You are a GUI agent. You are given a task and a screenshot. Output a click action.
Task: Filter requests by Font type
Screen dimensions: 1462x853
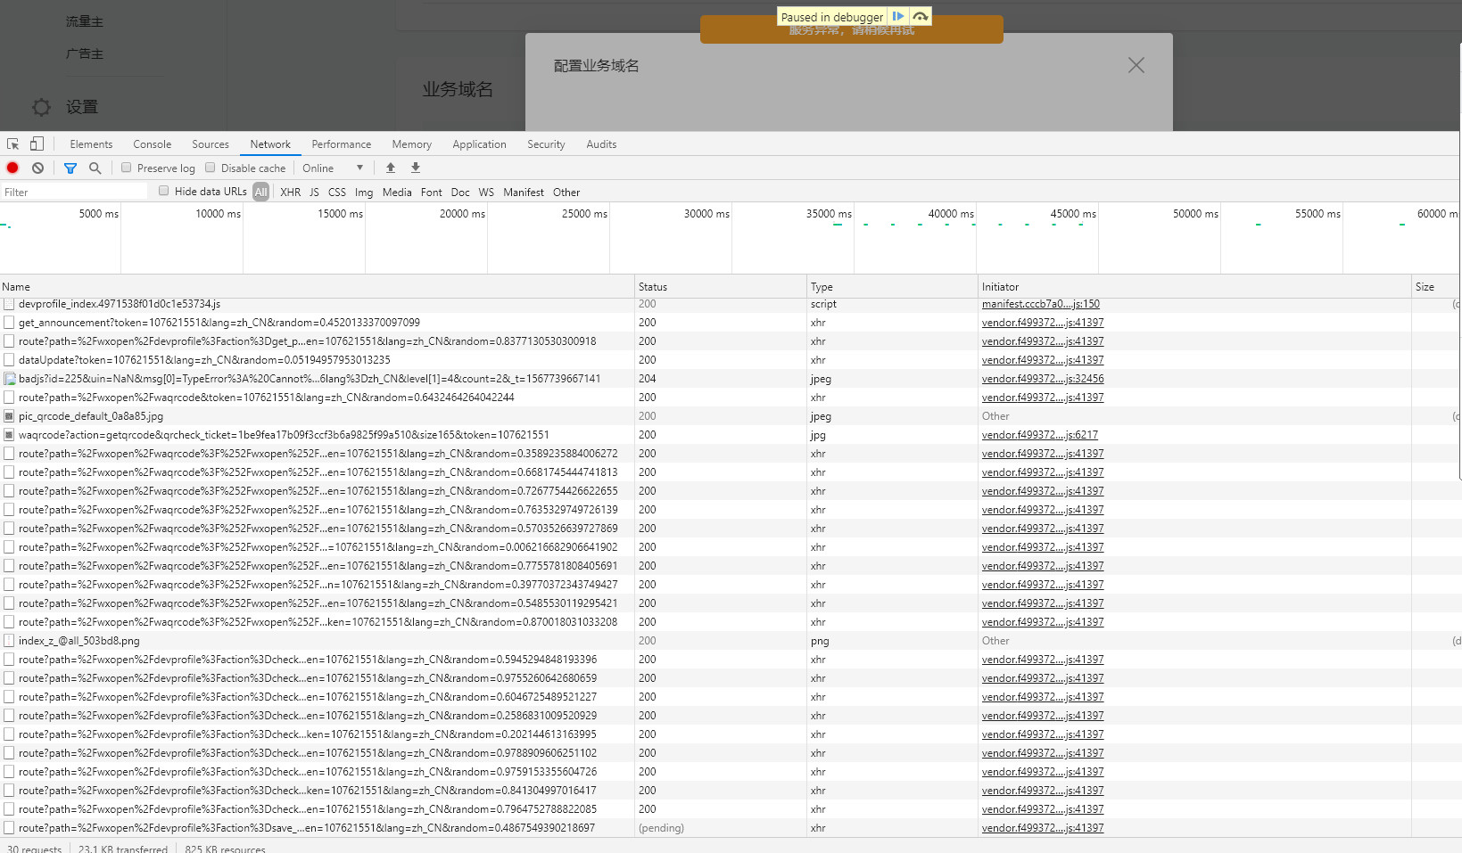(x=431, y=193)
